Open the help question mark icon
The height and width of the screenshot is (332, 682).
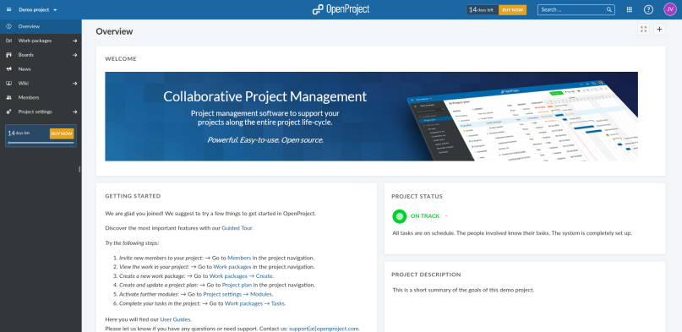(x=648, y=9)
